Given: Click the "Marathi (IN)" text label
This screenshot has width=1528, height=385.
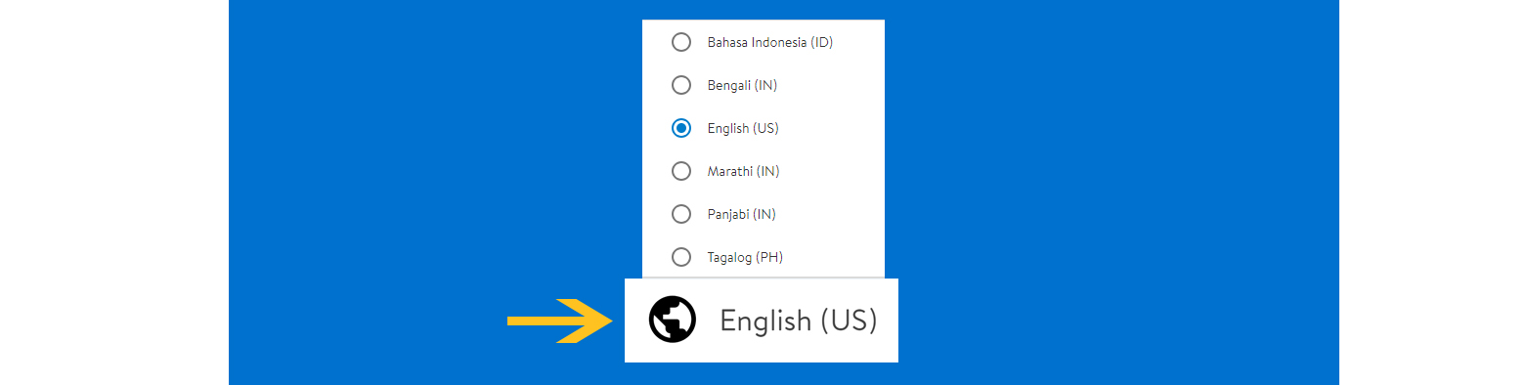Looking at the screenshot, I should point(743,171).
